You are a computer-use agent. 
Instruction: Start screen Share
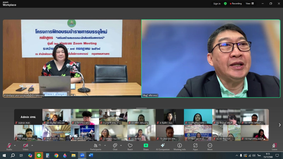(146, 147)
